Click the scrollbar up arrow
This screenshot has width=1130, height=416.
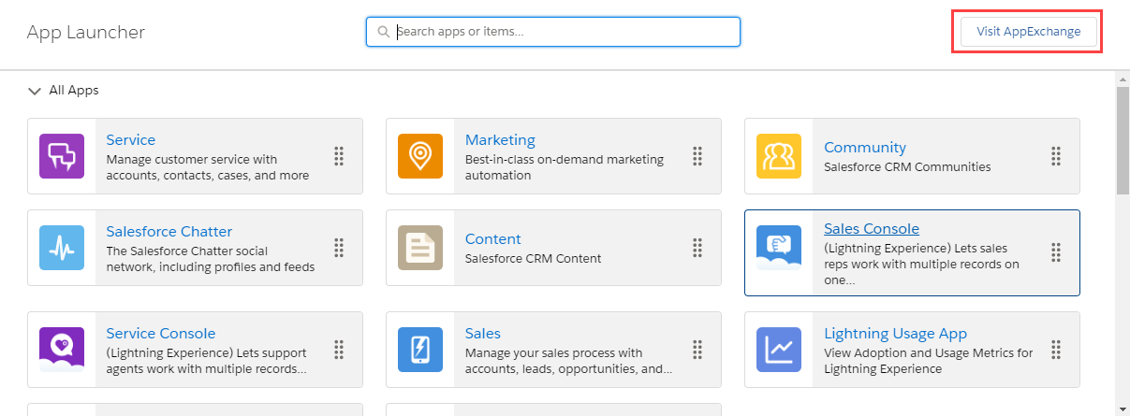click(1123, 81)
